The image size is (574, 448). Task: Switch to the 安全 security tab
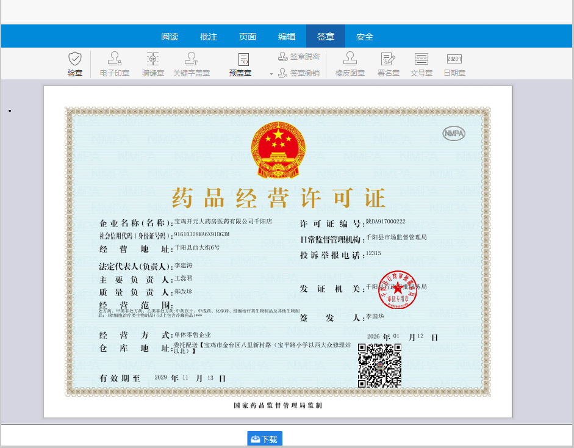click(364, 37)
